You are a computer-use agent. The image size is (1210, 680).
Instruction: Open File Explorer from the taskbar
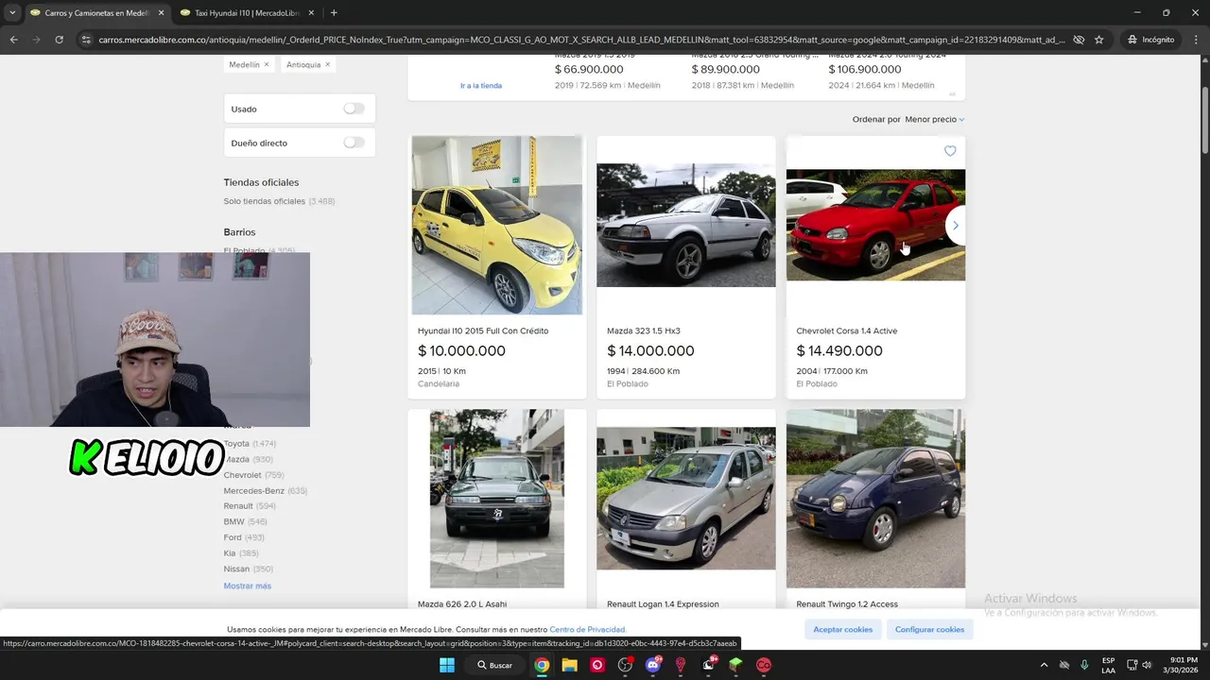(x=569, y=665)
